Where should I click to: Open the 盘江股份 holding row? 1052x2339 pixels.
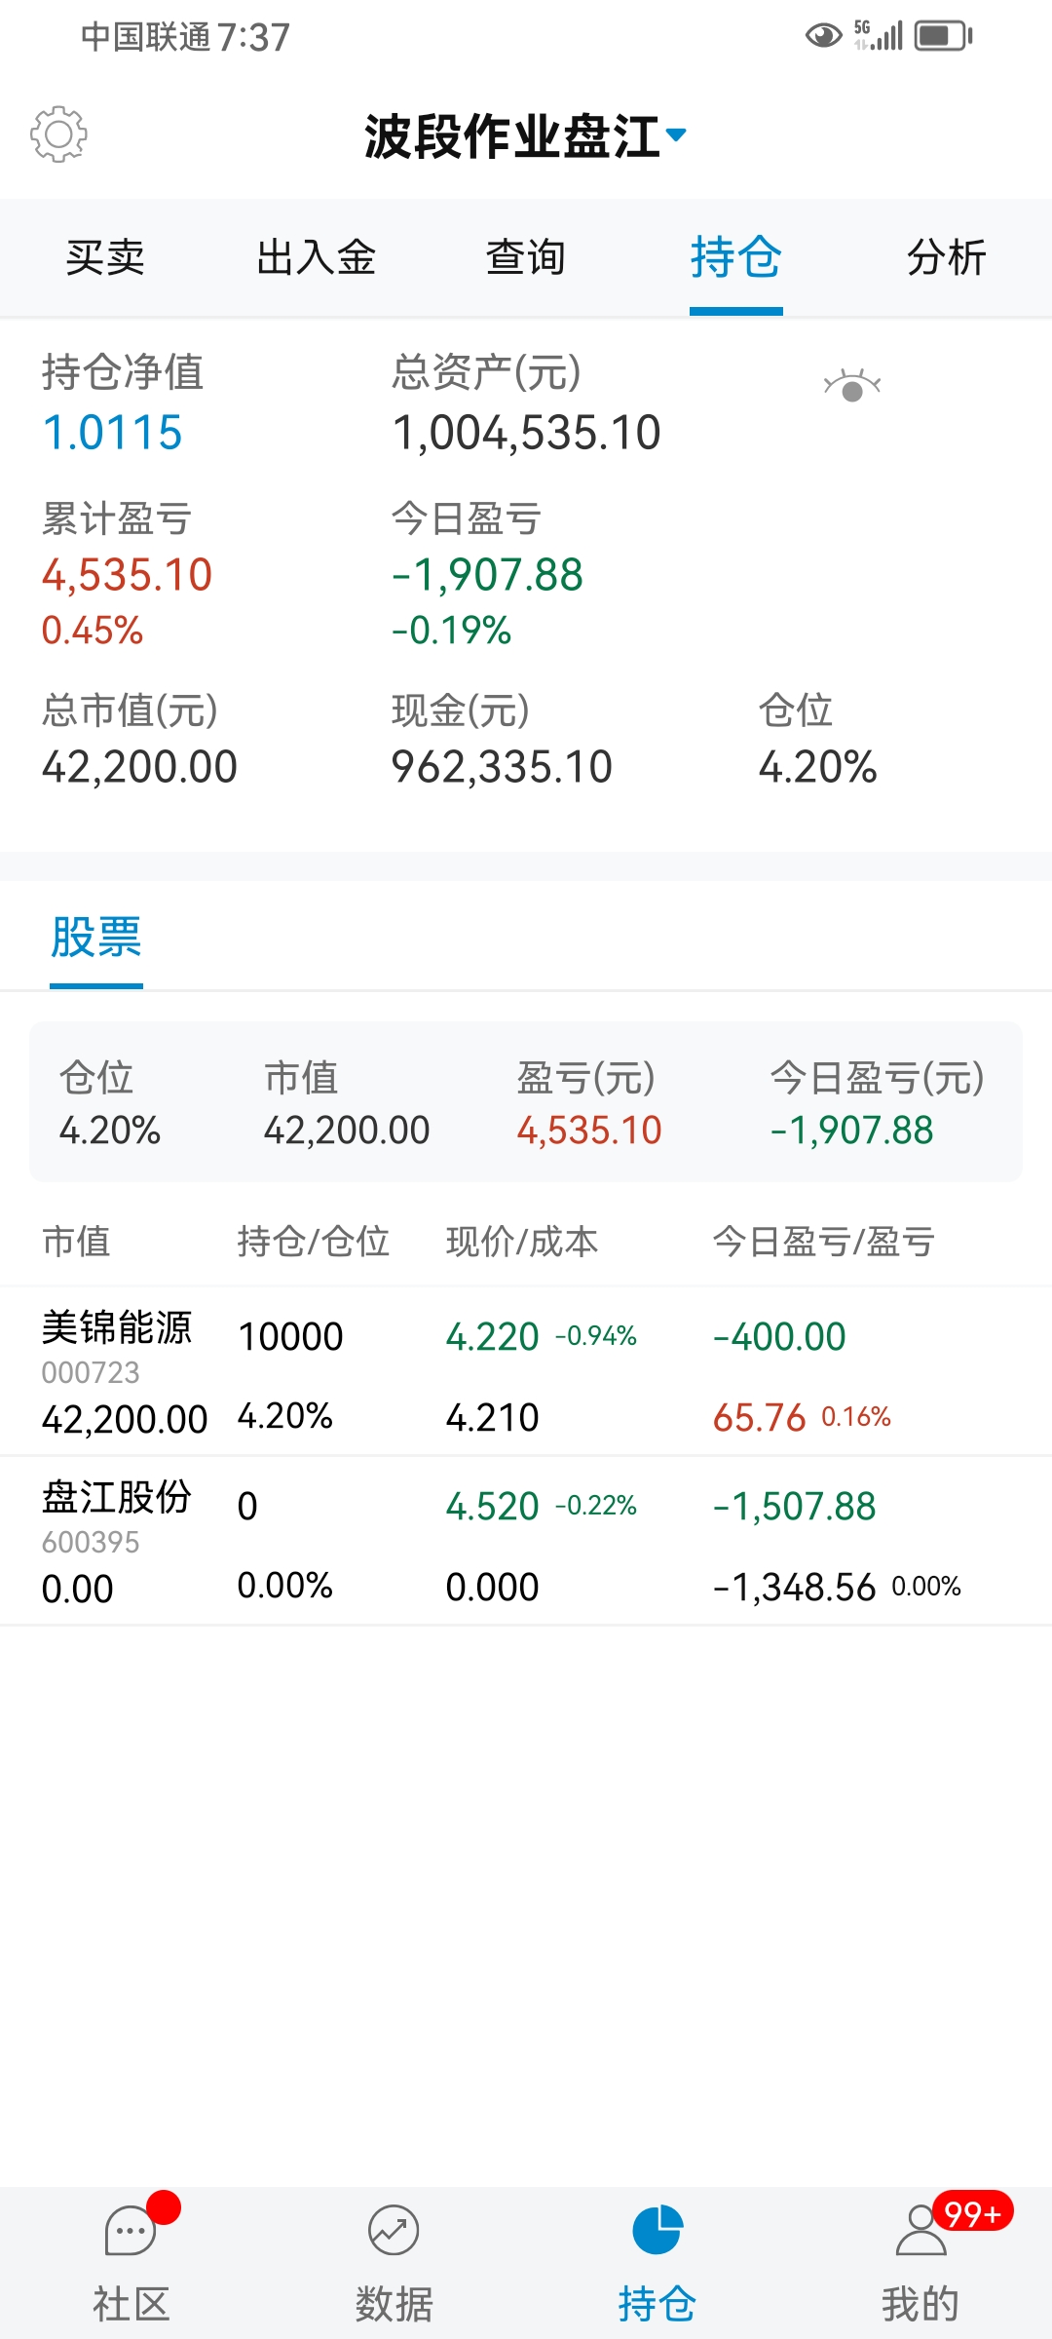(x=526, y=1541)
